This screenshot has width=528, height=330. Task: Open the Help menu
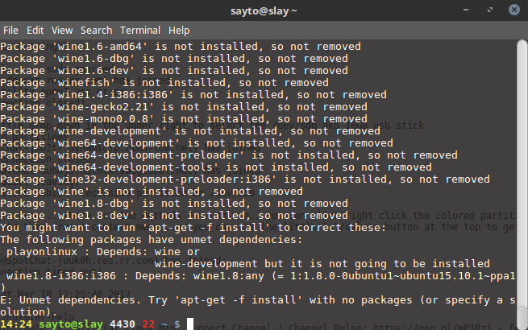pos(179,31)
